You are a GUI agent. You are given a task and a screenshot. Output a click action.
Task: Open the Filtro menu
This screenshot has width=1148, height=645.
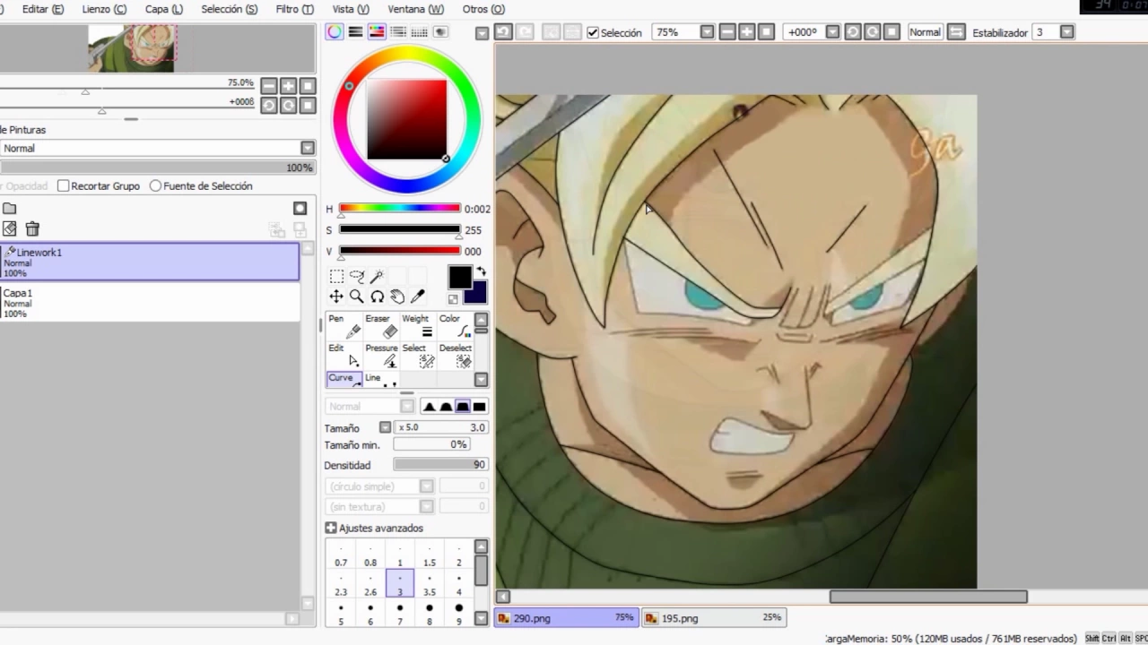[x=295, y=9]
